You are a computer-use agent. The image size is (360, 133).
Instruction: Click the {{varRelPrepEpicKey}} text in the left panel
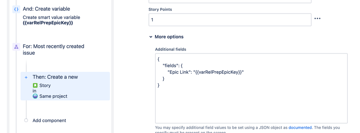pyautogui.click(x=48, y=23)
